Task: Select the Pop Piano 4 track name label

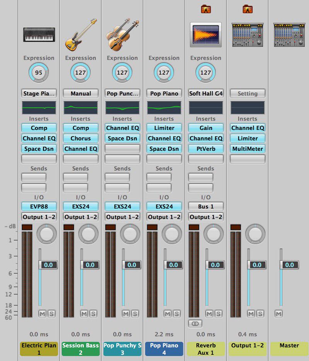Action: click(164, 349)
